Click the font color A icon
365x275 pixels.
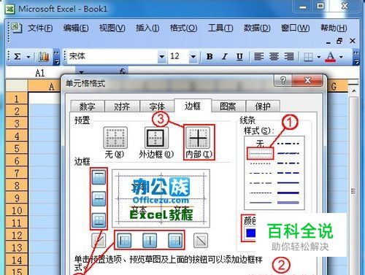point(330,57)
